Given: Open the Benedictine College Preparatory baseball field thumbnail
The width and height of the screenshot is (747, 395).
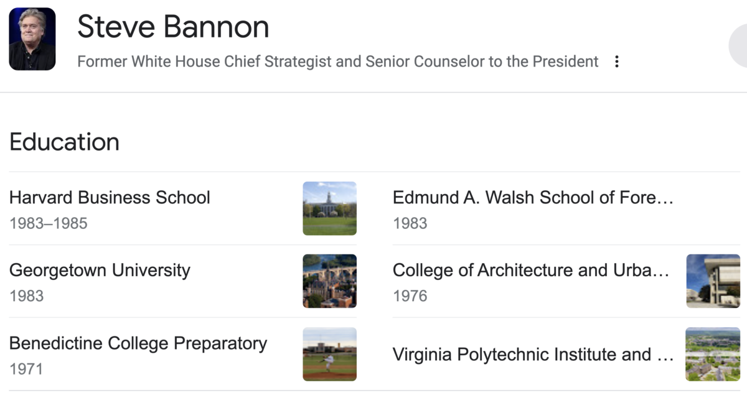Looking at the screenshot, I should (329, 354).
